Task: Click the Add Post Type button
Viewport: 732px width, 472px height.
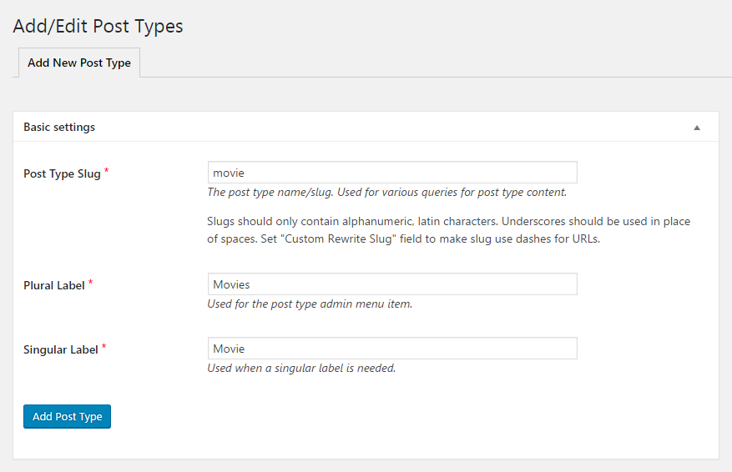Action: (68, 416)
